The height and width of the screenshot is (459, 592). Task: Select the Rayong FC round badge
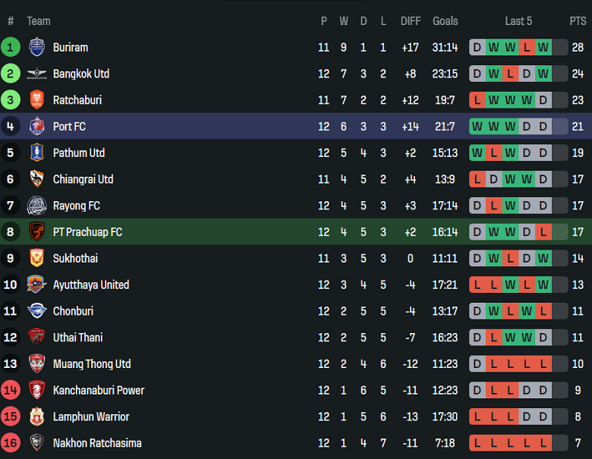point(36,206)
